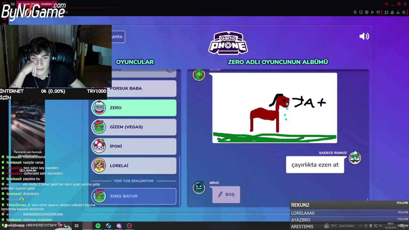Click the Gartic Phone logo
The height and width of the screenshot is (230, 409).
click(x=228, y=43)
